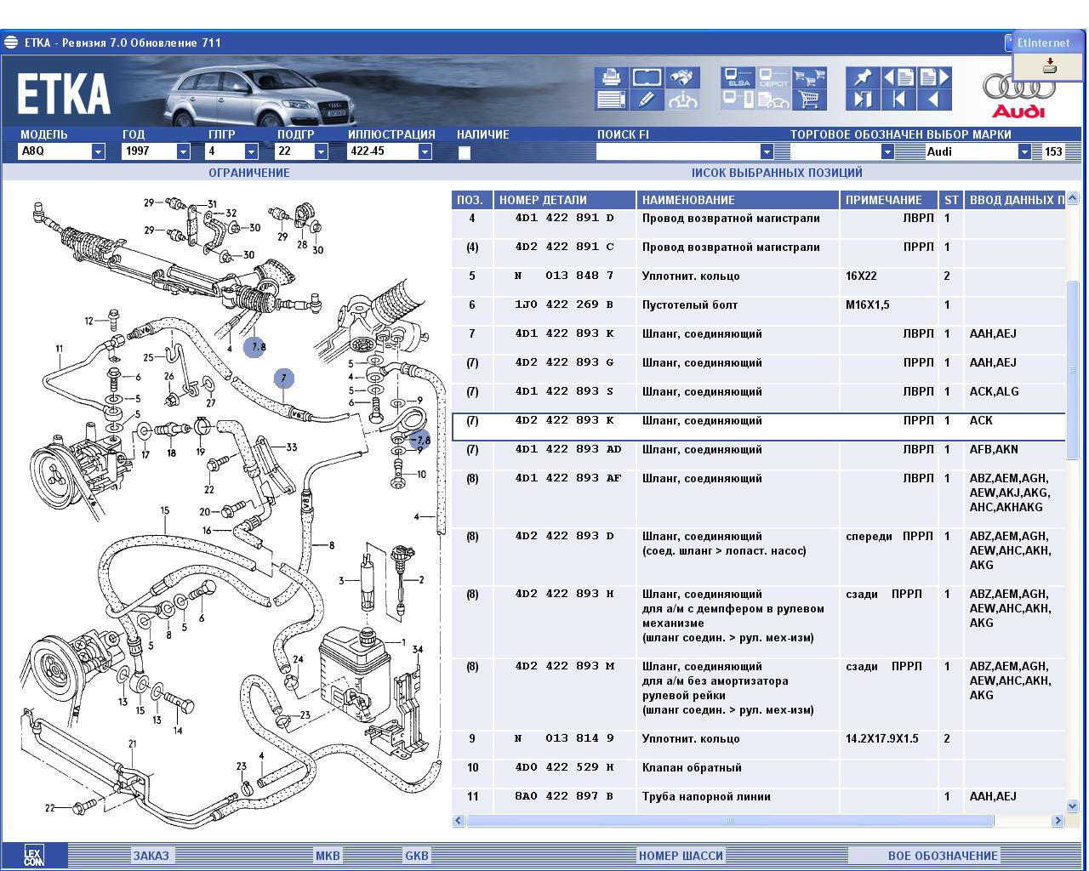
Task: Go to next illustration page icon
Action: [x=933, y=78]
